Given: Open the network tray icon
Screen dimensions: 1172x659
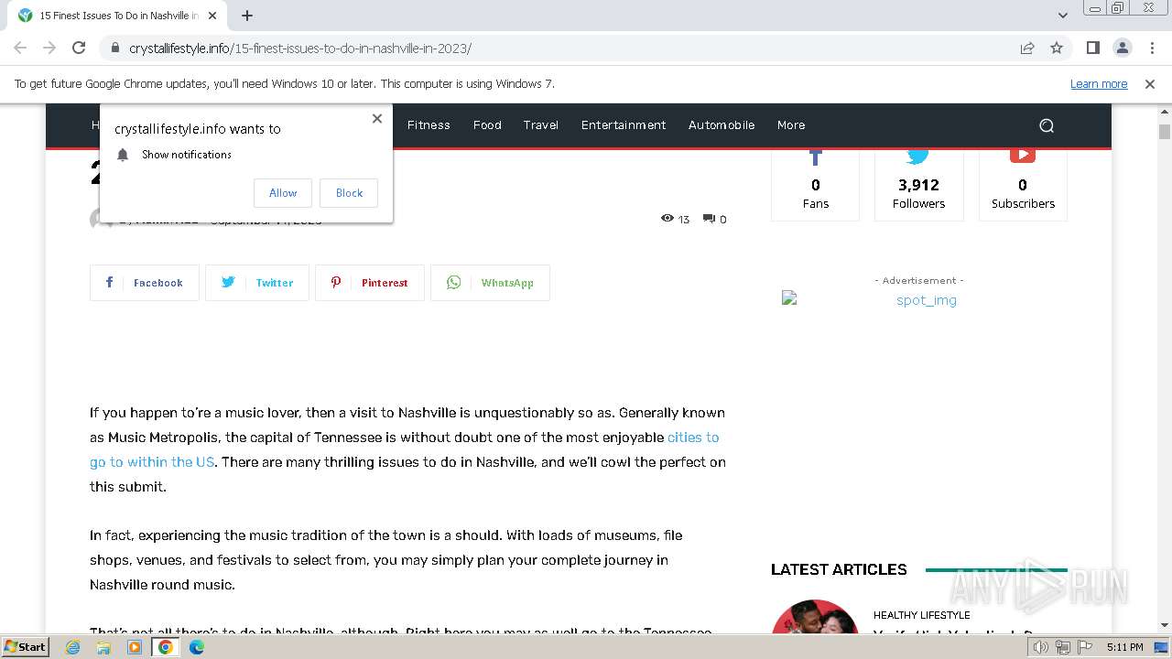Looking at the screenshot, I should (x=1063, y=647).
